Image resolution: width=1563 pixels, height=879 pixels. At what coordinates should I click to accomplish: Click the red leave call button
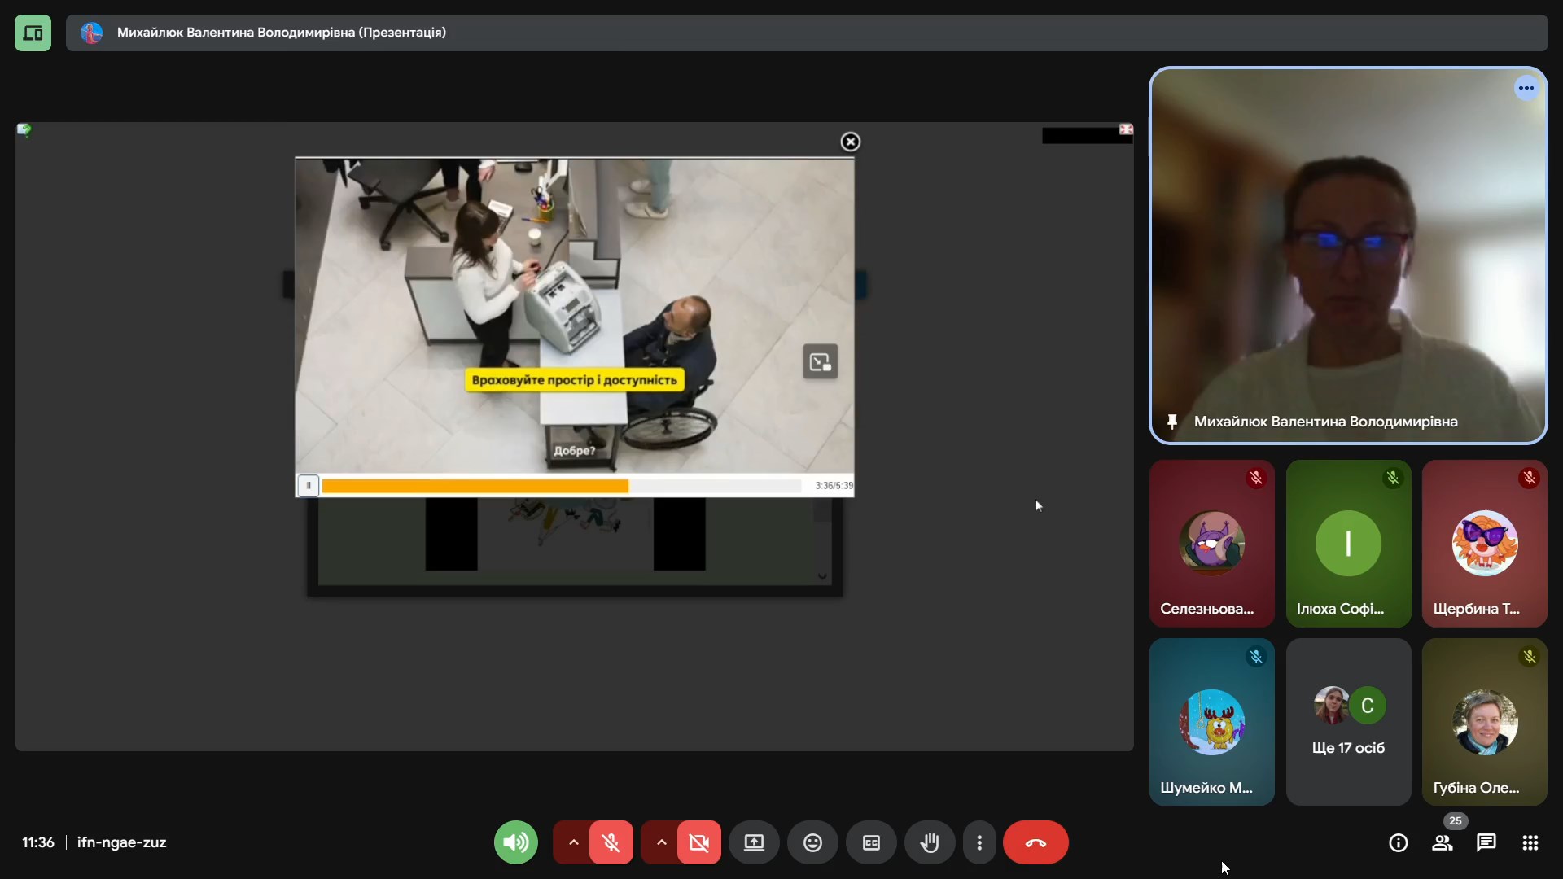[1035, 843]
